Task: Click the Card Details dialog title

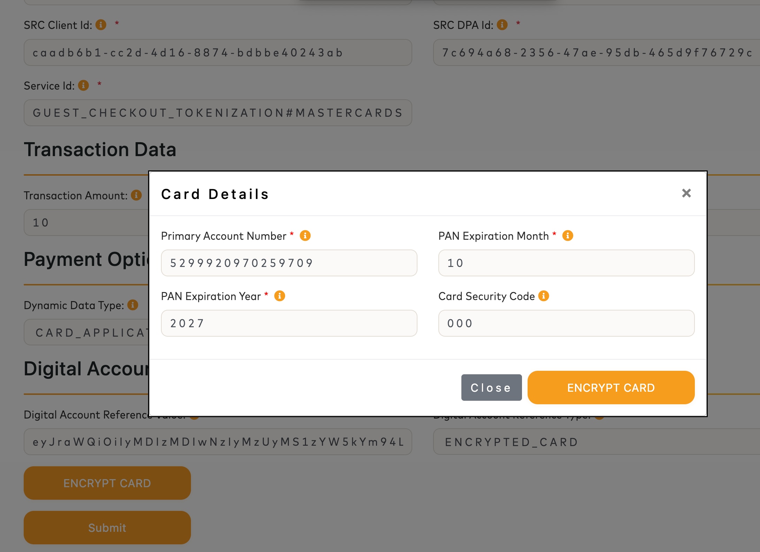Action: 215,194
